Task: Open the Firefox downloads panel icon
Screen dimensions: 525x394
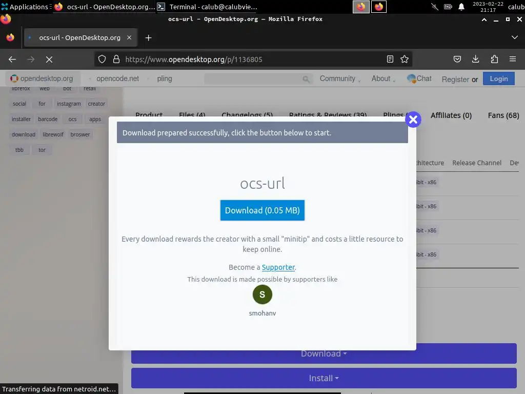Action: click(x=475, y=60)
